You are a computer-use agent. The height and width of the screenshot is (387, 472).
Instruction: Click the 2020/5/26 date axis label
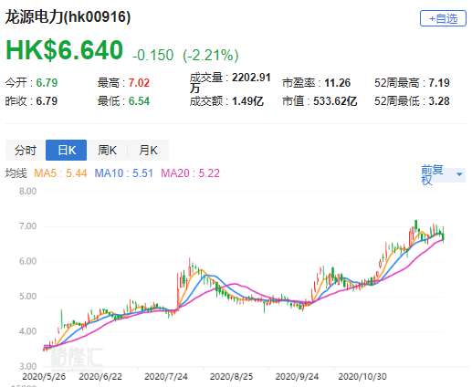tap(44, 377)
